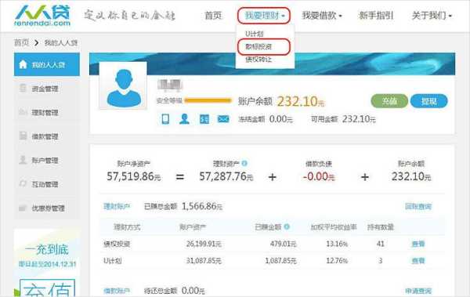The width and height of the screenshot is (470, 297).
Task: Click the info icon beside 理财资产
Action: [x=244, y=163]
